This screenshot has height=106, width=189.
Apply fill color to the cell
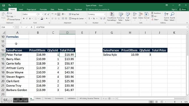(x=42, y=19)
